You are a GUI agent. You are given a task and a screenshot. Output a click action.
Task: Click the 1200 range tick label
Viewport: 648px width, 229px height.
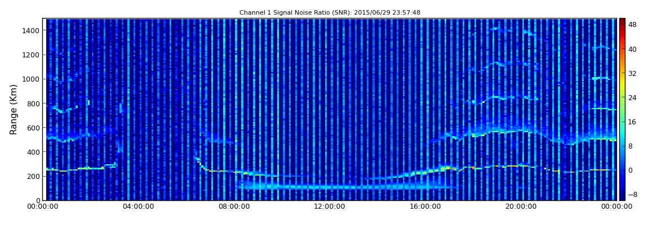coord(32,55)
